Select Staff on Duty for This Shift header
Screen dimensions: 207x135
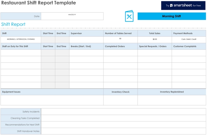click(21, 46)
